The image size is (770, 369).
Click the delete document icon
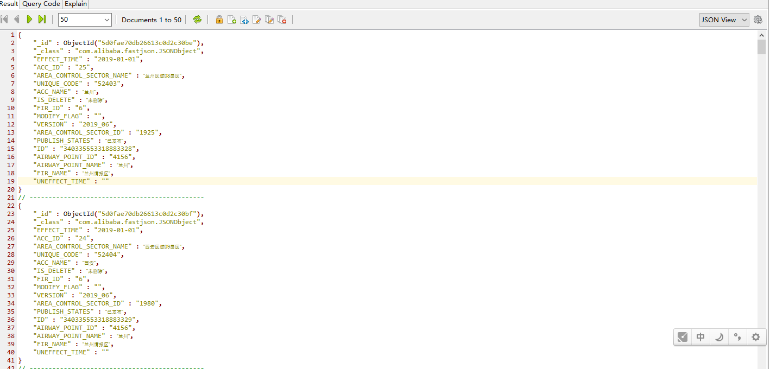click(282, 20)
